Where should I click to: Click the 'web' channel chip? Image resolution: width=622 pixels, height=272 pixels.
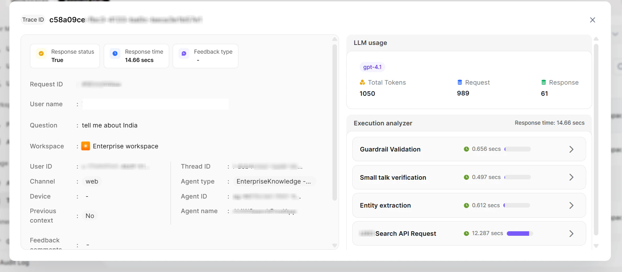pos(92,181)
